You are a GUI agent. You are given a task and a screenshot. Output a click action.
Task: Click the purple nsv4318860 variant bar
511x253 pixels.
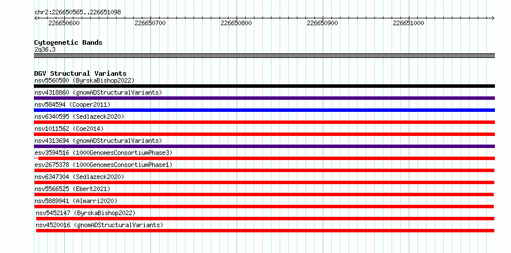click(x=264, y=98)
